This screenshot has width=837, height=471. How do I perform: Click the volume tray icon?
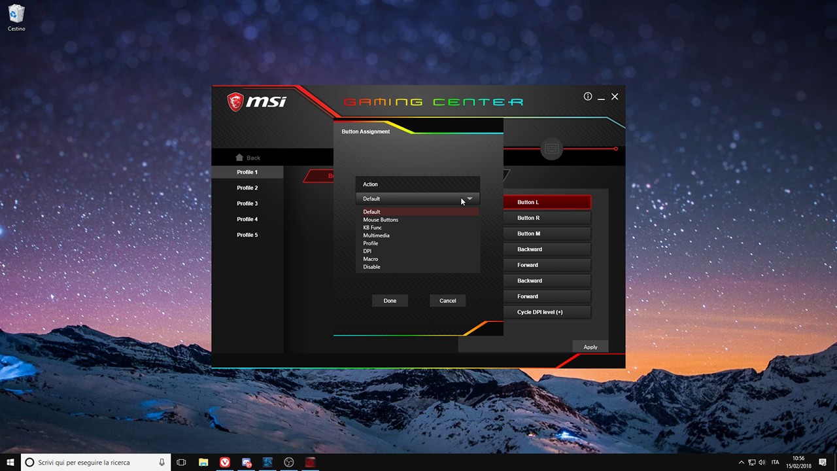tap(762, 462)
